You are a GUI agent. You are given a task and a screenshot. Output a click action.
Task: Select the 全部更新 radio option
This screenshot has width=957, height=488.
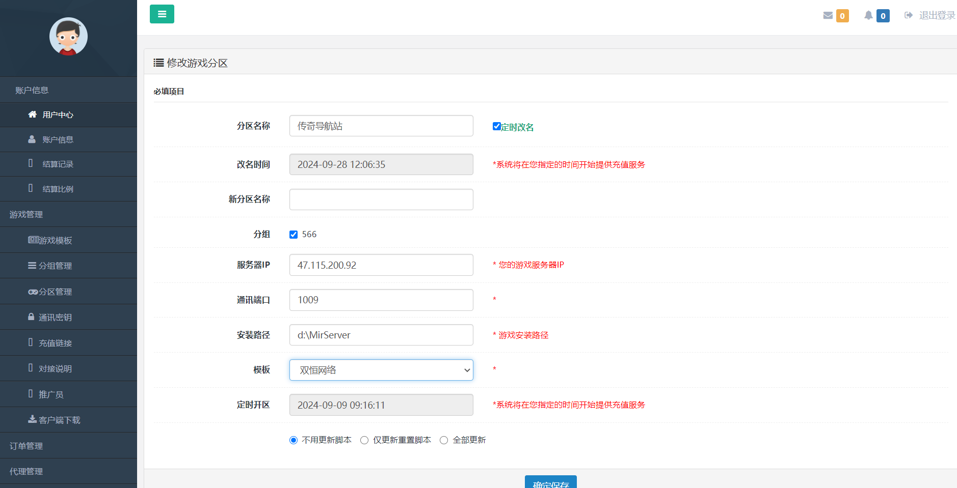click(444, 440)
